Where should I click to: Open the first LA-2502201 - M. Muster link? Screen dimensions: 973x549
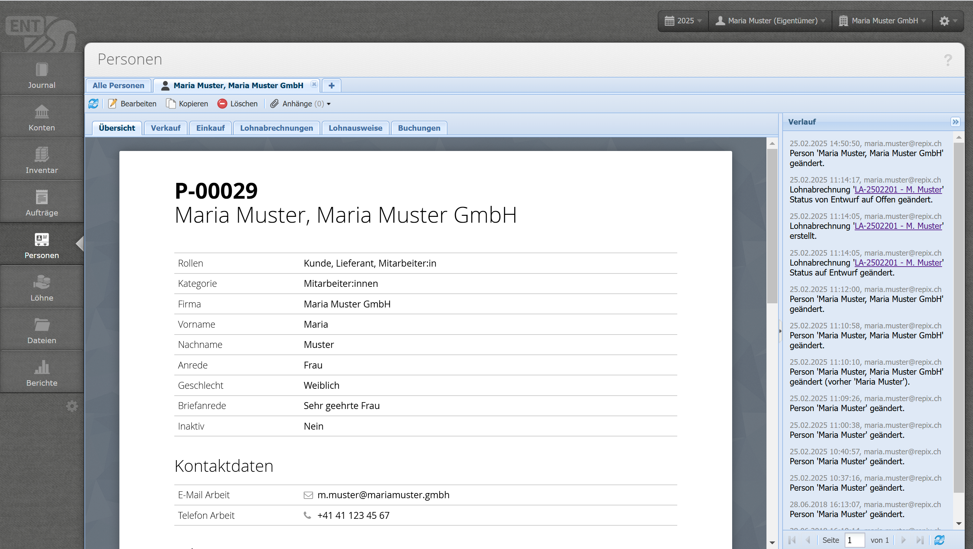coord(898,190)
